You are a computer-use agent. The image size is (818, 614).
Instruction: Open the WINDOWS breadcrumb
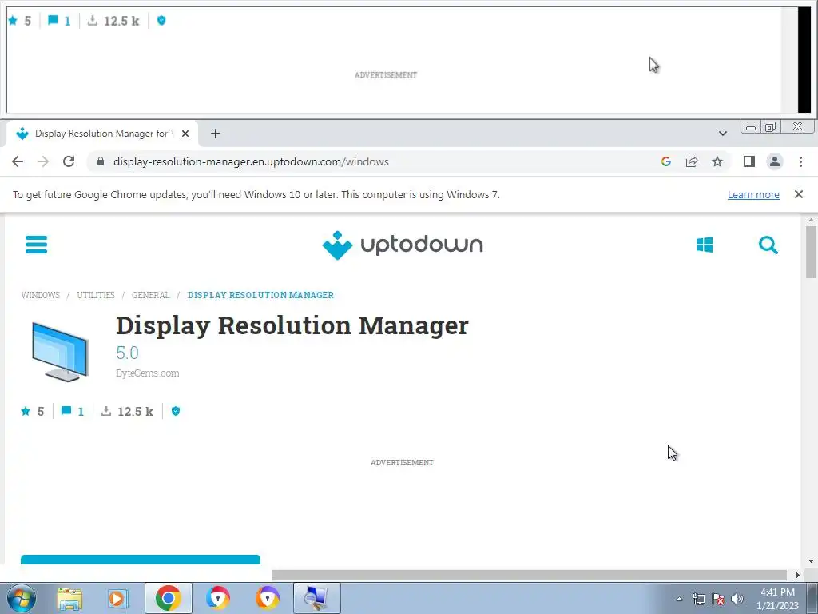tap(41, 295)
